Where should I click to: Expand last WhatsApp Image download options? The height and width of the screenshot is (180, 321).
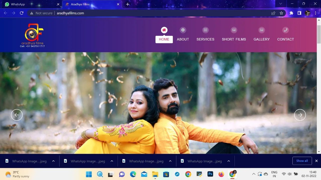(229, 161)
